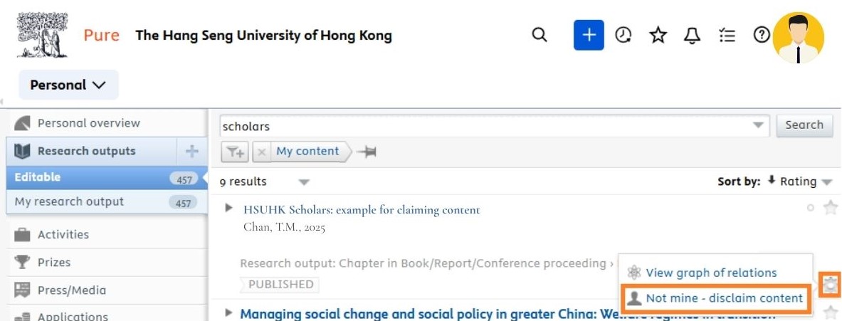Pin the current filter set
The image size is (842, 321).
[367, 151]
